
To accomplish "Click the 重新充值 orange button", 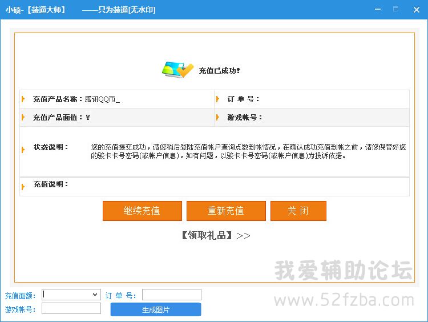I will (226, 211).
